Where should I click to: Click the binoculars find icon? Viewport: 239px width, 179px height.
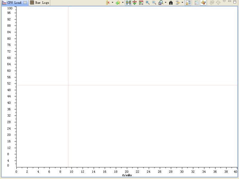[171, 3]
